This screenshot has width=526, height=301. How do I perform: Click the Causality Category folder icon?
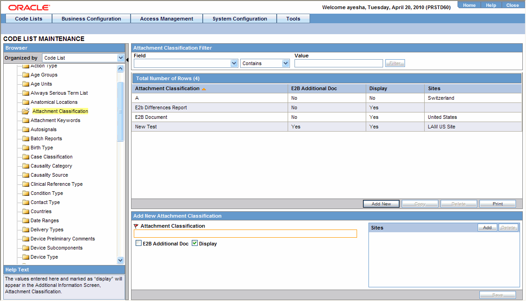pos(26,166)
